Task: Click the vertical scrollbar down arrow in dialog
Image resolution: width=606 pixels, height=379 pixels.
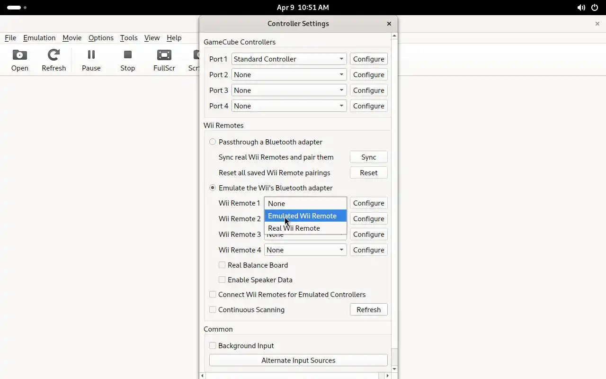Action: pyautogui.click(x=394, y=369)
